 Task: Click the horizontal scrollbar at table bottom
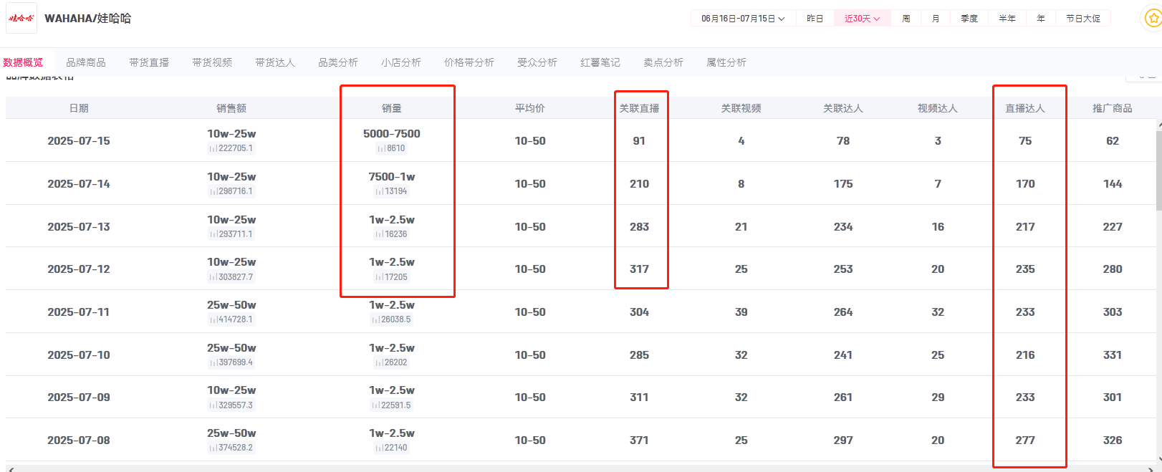(x=573, y=468)
